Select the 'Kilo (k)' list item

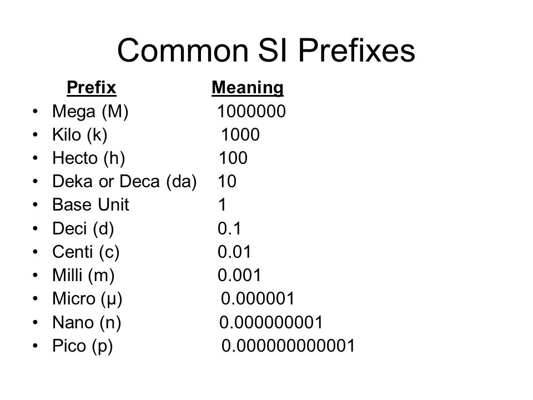(x=80, y=134)
